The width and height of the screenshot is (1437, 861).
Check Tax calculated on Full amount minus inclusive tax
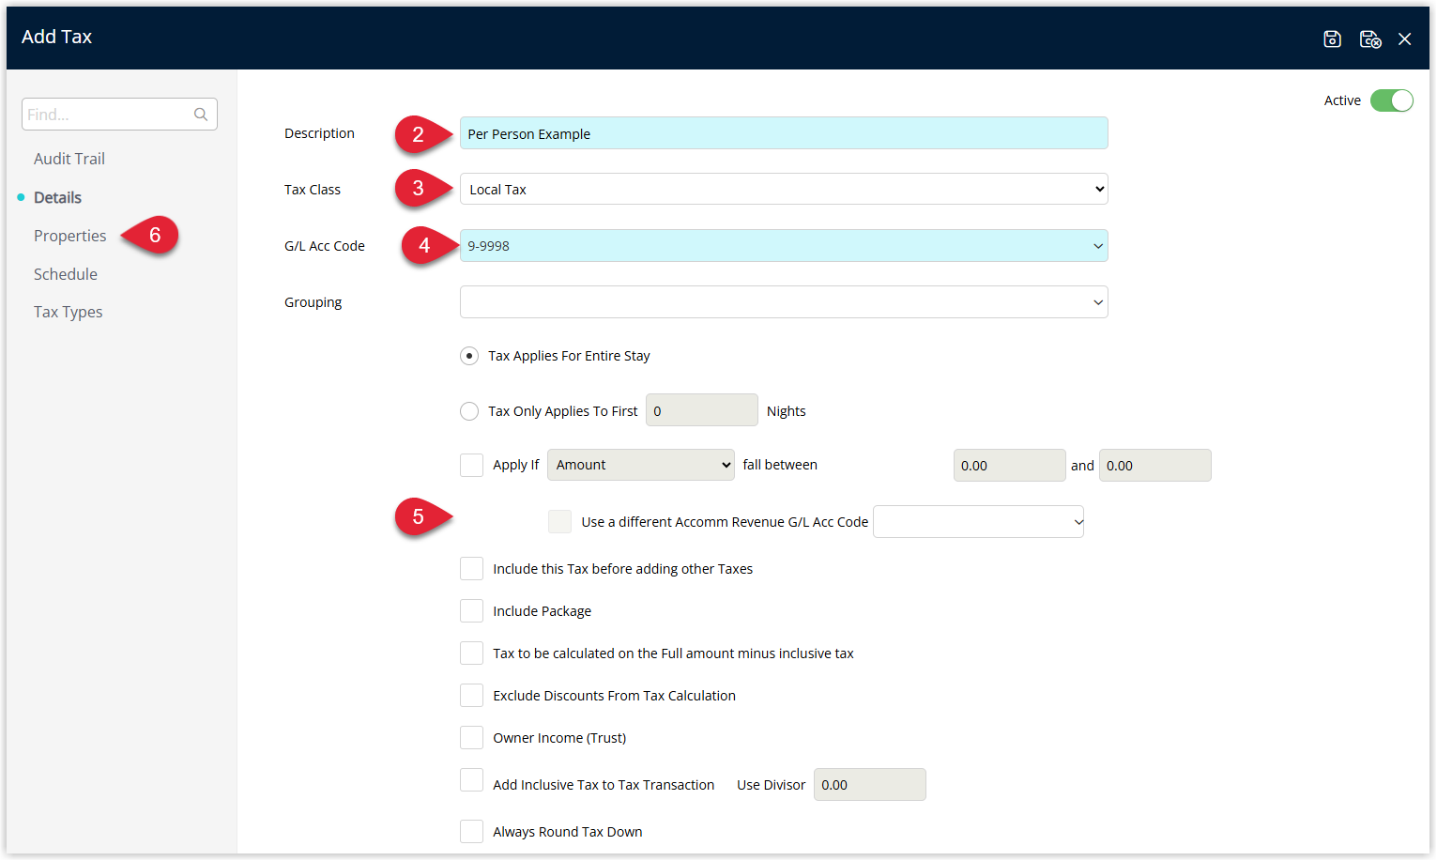[x=471, y=653]
